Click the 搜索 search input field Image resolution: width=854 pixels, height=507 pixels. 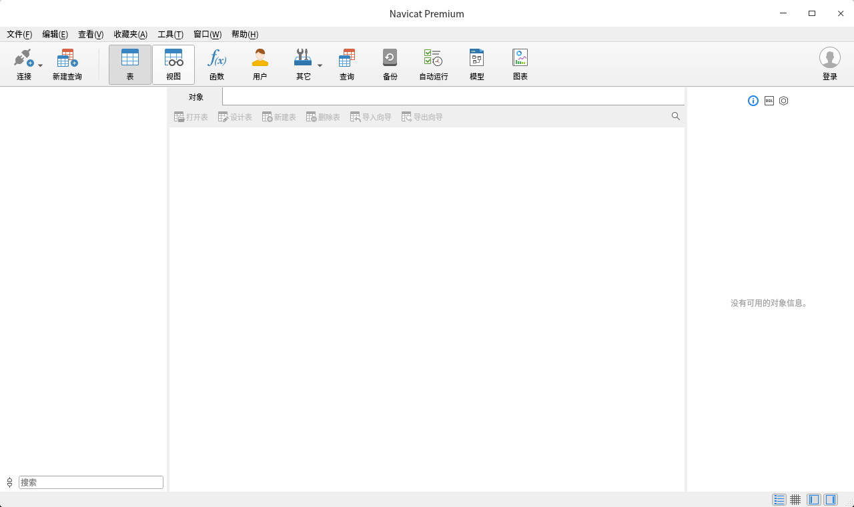(91, 482)
